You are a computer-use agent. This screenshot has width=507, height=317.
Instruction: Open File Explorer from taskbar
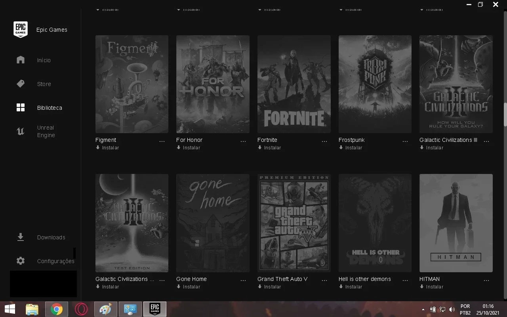[32, 309]
